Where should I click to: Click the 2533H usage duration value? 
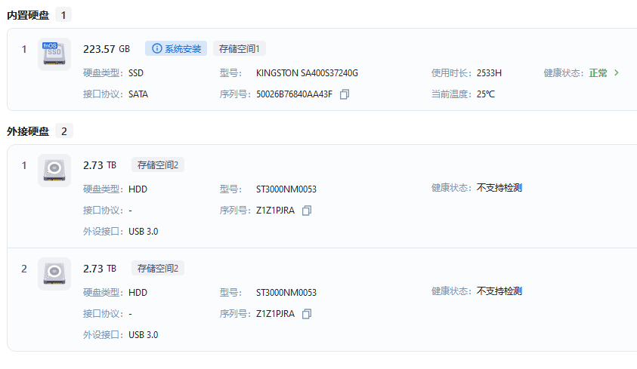click(x=489, y=73)
